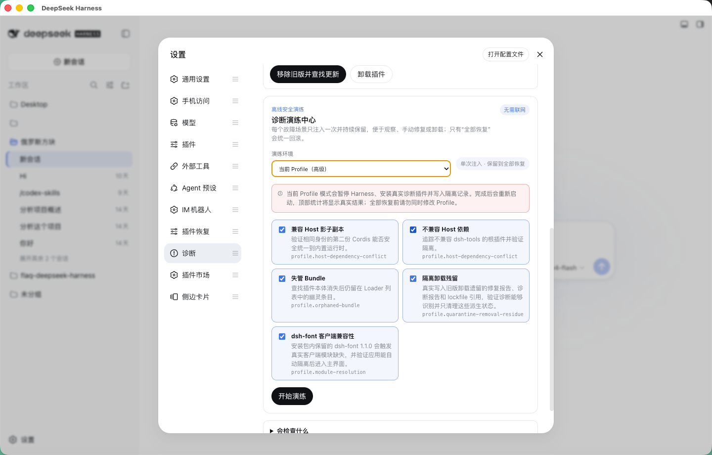Click the reorder handle beside 插件市场
This screenshot has width=712, height=455.
(235, 275)
